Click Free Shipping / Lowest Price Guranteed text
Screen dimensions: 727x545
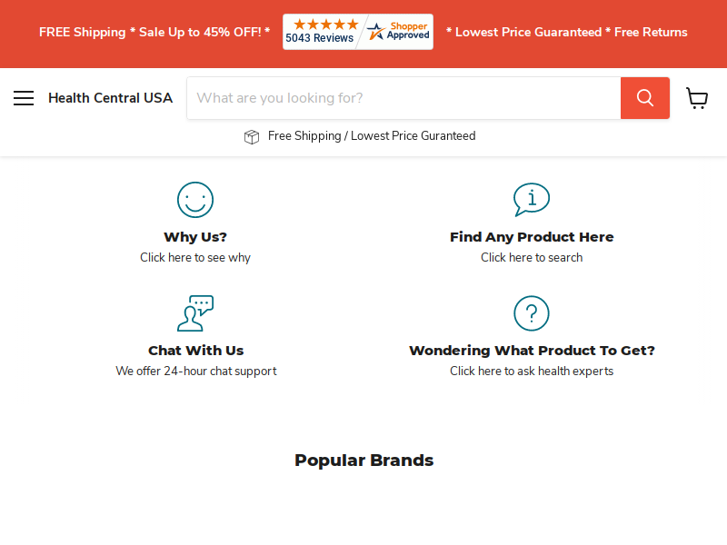click(x=372, y=135)
